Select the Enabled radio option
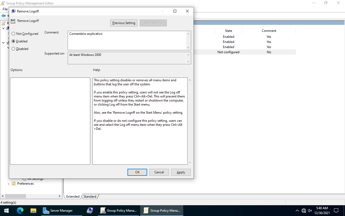 point(13,41)
